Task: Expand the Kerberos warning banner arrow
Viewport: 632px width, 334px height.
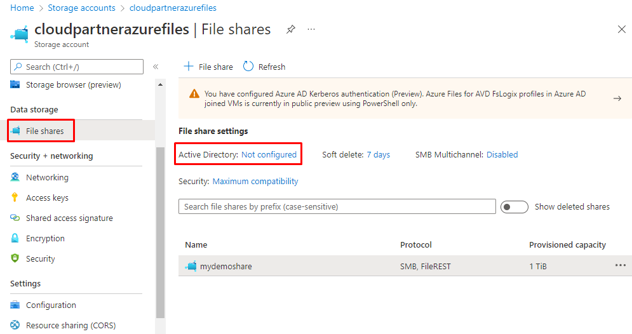Action: (x=617, y=98)
